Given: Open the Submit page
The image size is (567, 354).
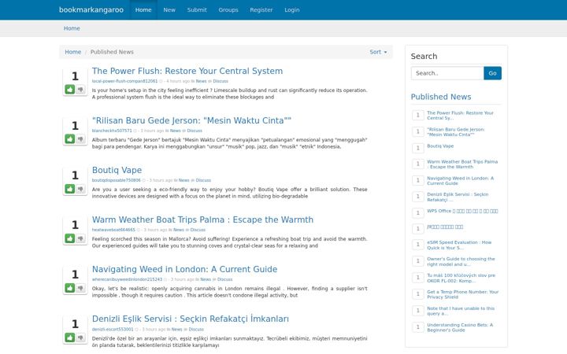Looking at the screenshot, I should [x=197, y=9].
